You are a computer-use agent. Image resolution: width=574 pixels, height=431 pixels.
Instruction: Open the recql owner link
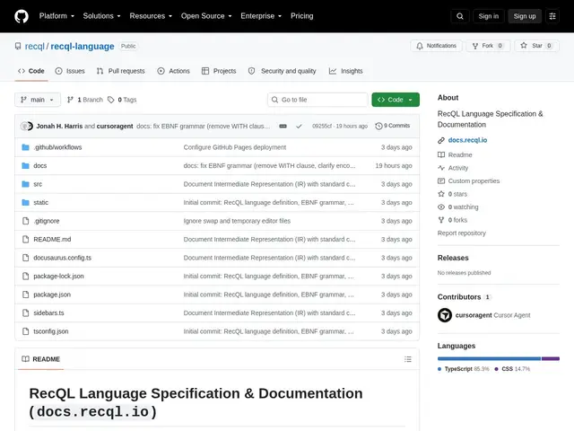point(34,47)
